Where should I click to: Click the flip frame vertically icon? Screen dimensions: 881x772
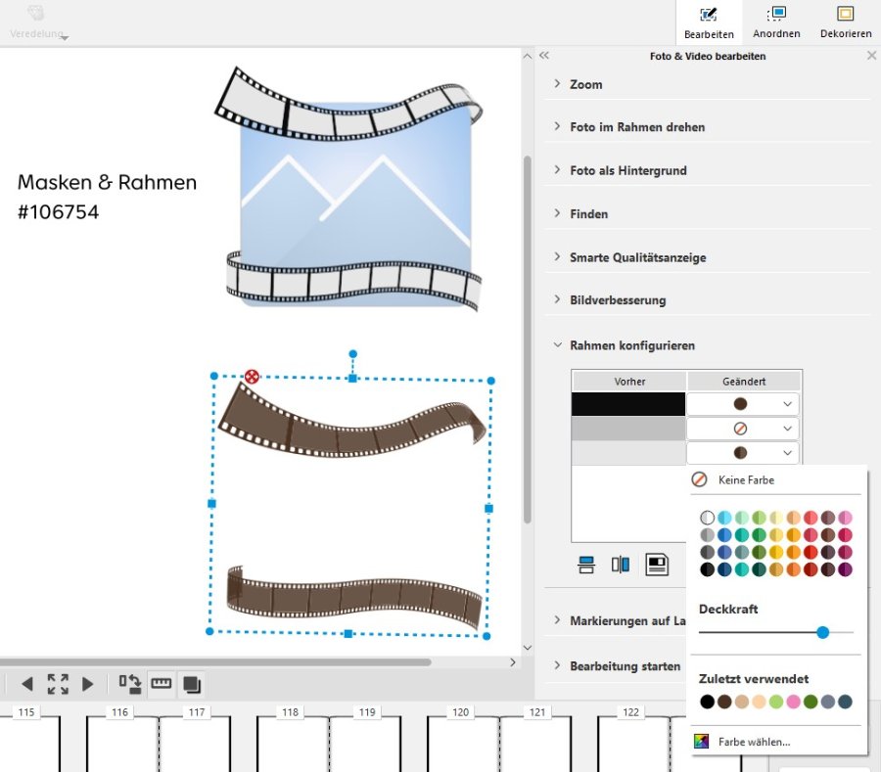click(587, 565)
